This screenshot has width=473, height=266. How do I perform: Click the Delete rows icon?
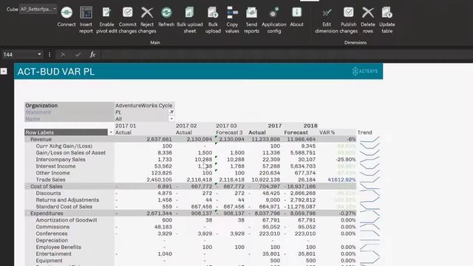pyautogui.click(x=368, y=13)
